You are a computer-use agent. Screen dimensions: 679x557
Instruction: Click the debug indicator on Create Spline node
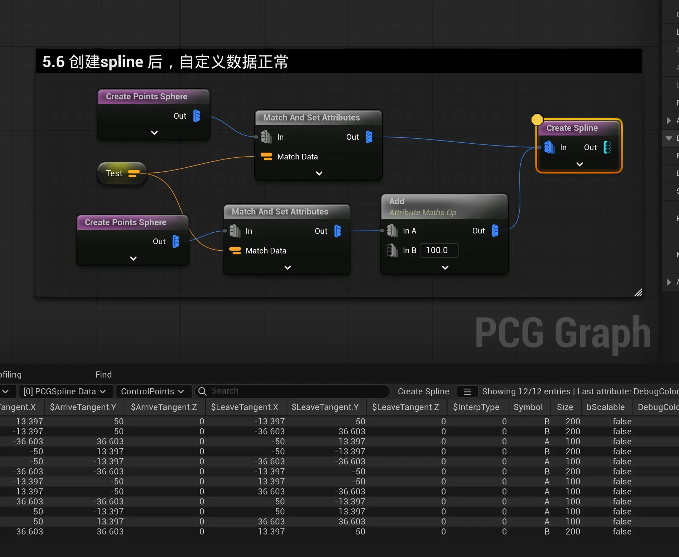[537, 120]
